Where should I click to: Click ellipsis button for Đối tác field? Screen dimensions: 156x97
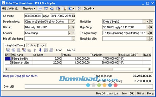tap(70, 27)
